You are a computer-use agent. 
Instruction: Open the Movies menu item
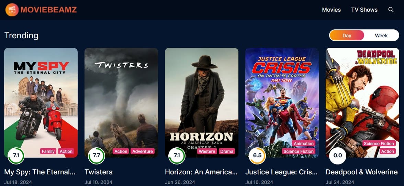click(331, 10)
